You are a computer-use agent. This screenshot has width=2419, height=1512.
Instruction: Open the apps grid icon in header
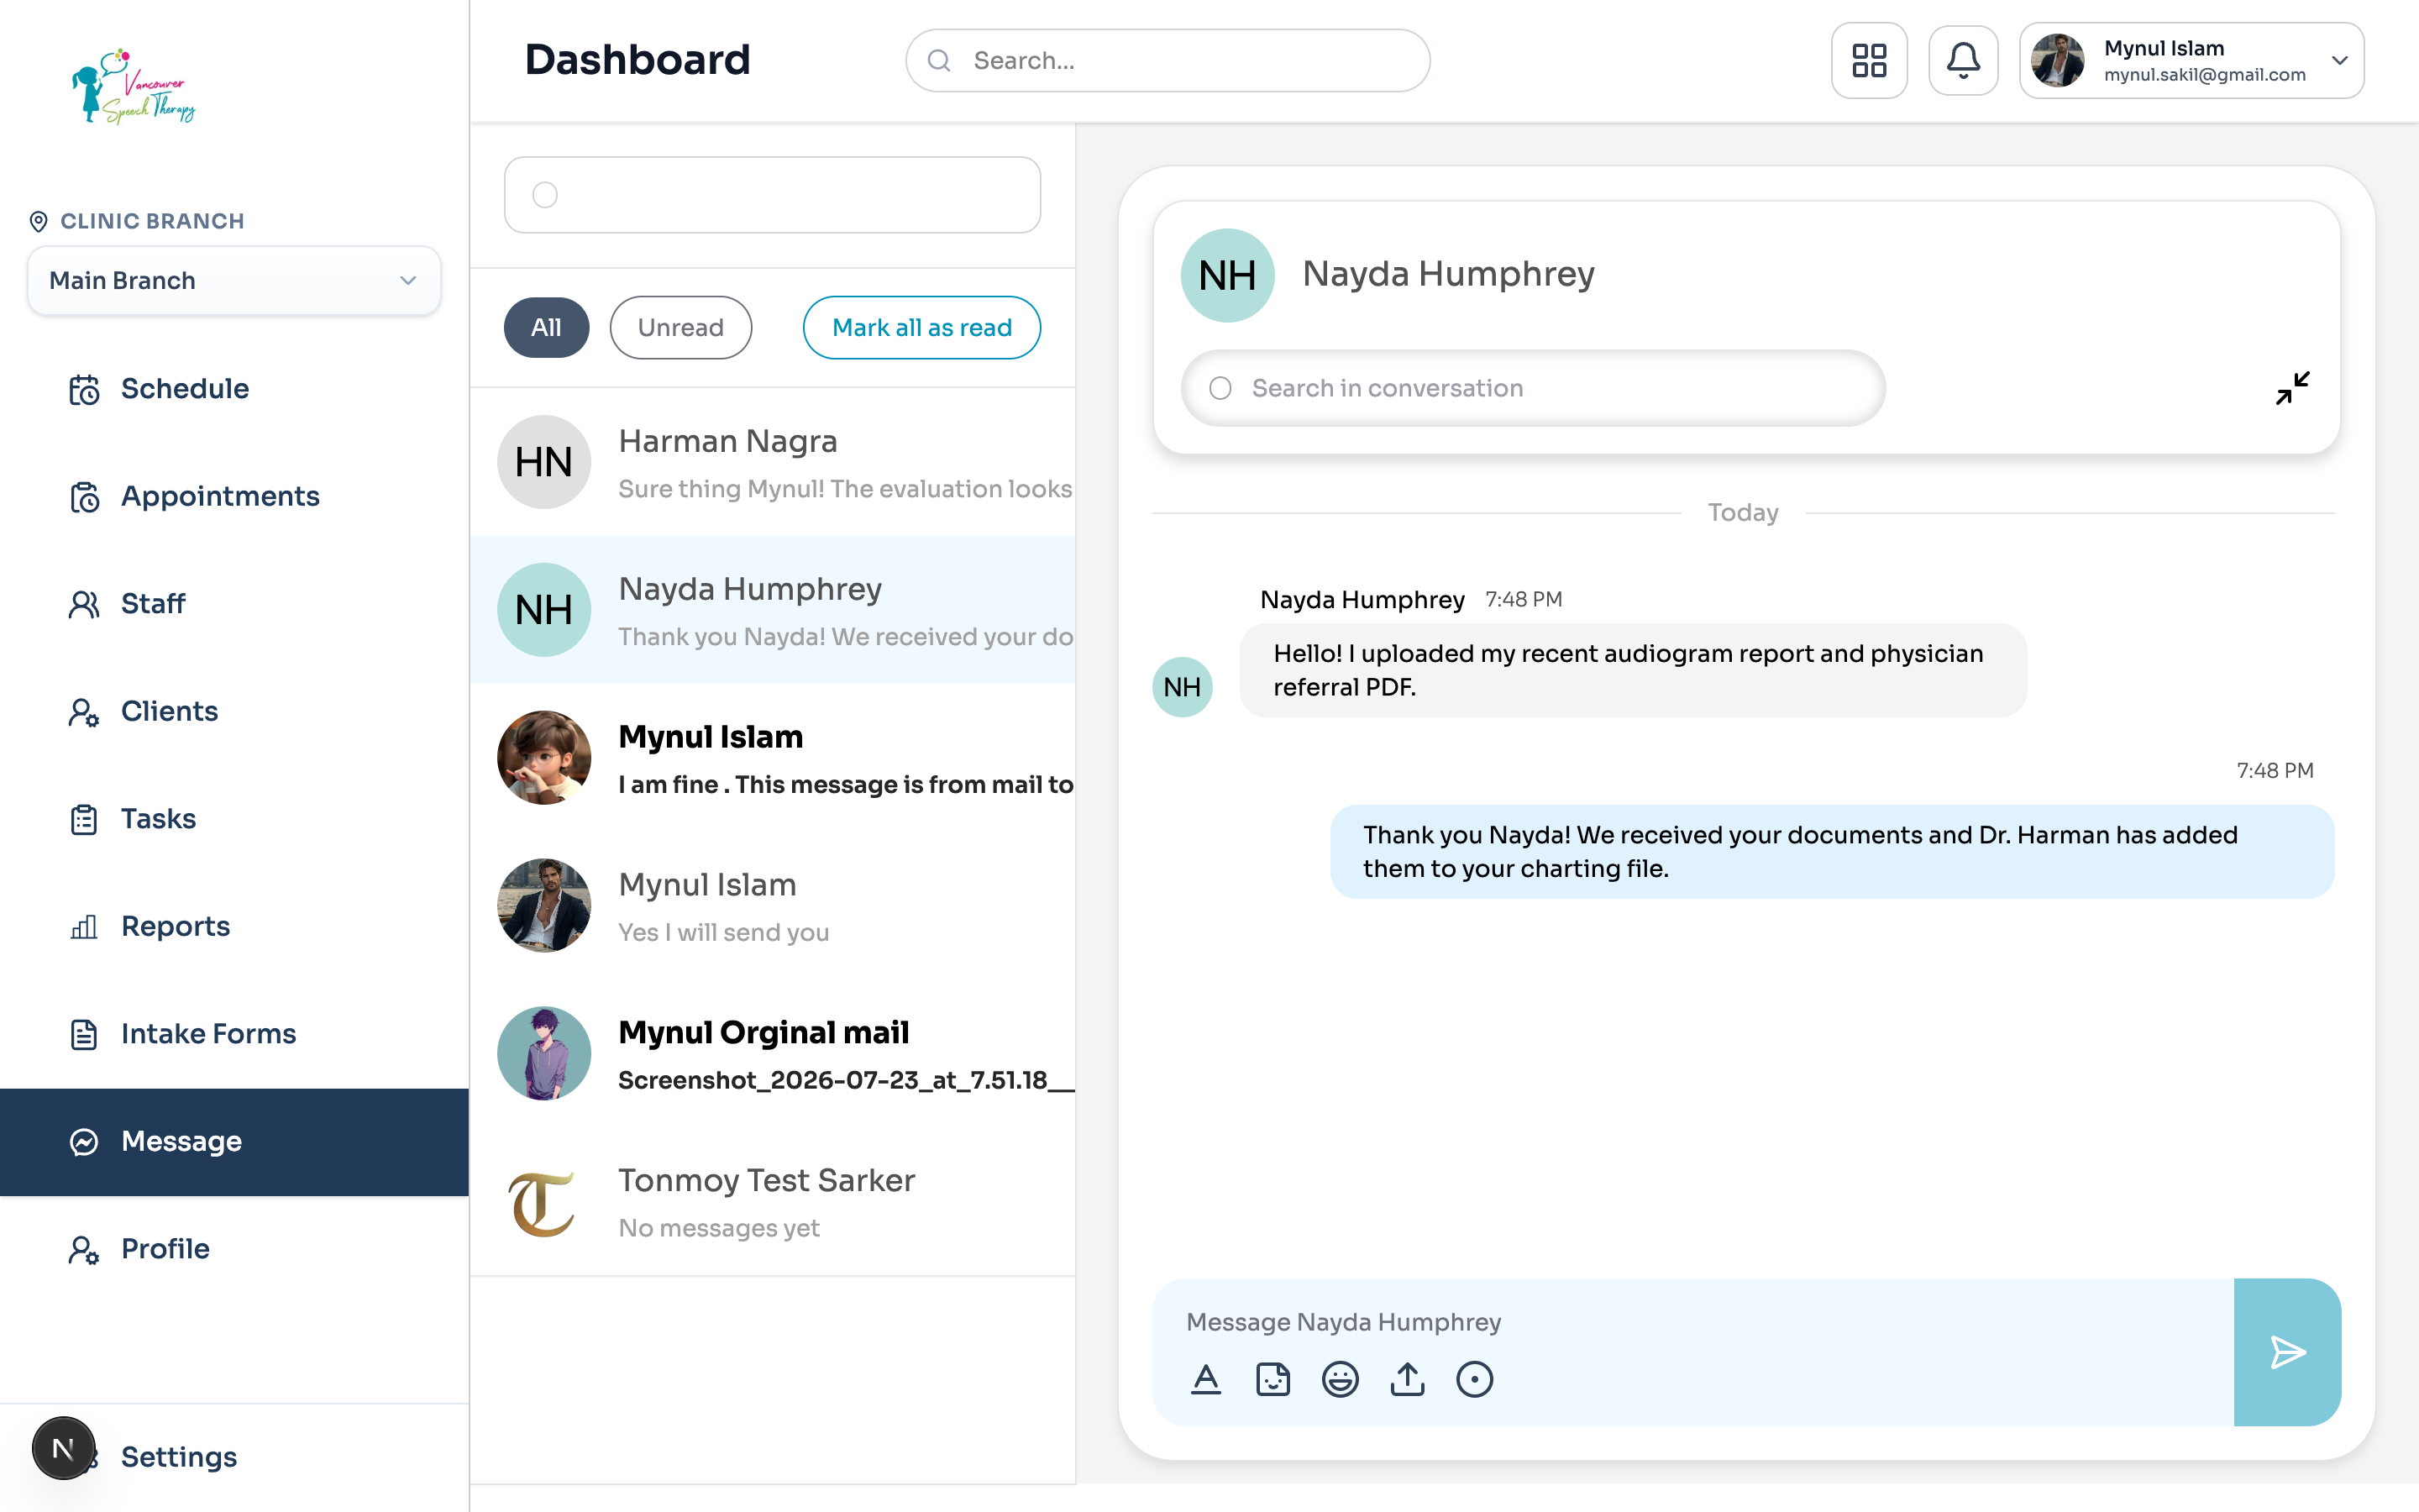coord(1868,60)
